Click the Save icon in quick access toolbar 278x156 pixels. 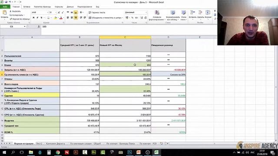point(6,2)
